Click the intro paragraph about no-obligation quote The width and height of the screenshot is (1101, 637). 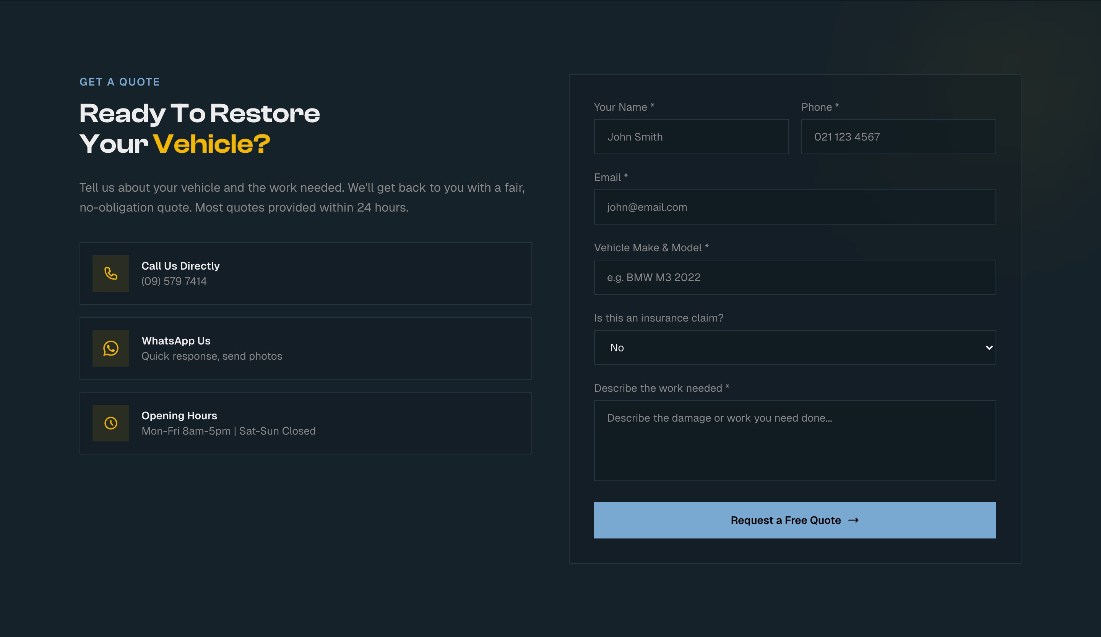302,198
